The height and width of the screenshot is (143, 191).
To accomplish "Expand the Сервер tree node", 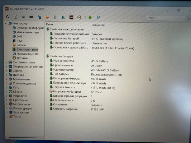I will coord(6,71).
